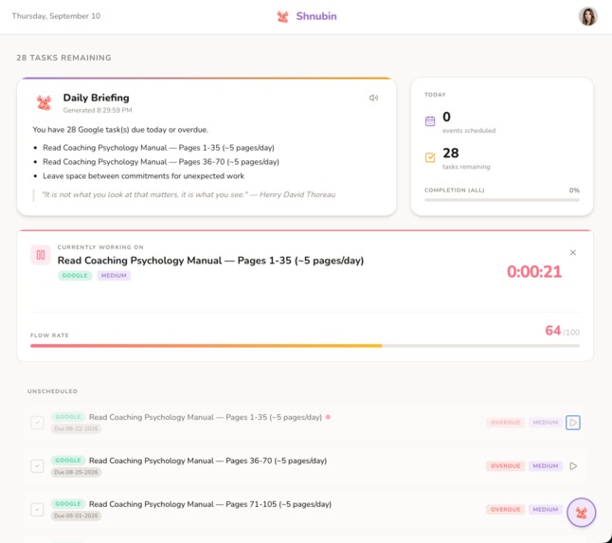Screen dimensions: 612x543
Task: Click the 28 tasks remaining count
Action: click(450, 153)
